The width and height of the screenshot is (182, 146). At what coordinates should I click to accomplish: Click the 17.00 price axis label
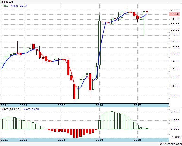click(175, 41)
